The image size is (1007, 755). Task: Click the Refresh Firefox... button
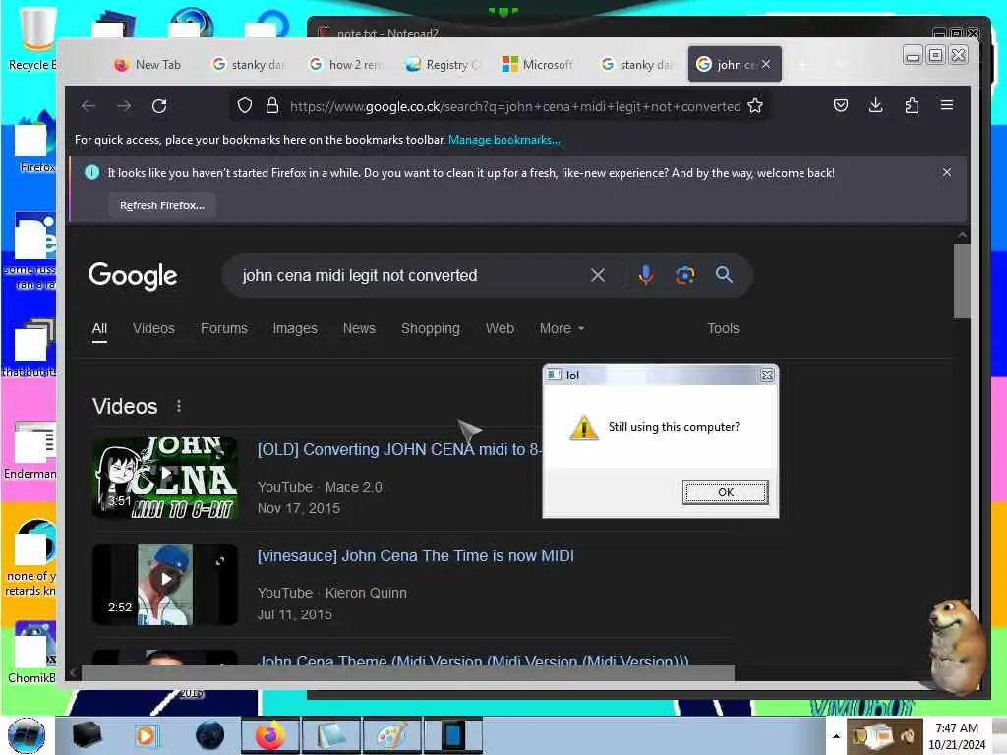click(162, 205)
